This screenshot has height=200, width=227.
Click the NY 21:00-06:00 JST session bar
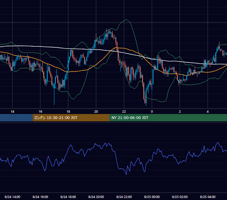click(x=168, y=118)
